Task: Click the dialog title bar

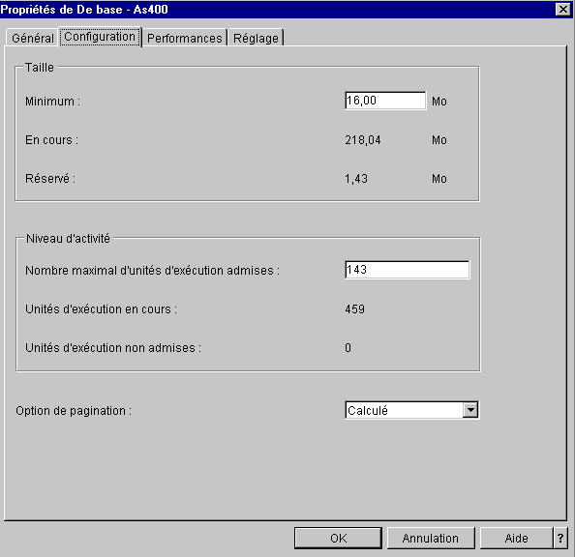Action: [279, 9]
